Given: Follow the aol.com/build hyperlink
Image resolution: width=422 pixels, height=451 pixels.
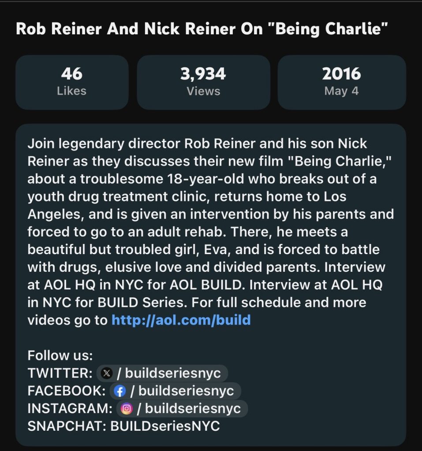Looking at the screenshot, I should pyautogui.click(x=181, y=320).
